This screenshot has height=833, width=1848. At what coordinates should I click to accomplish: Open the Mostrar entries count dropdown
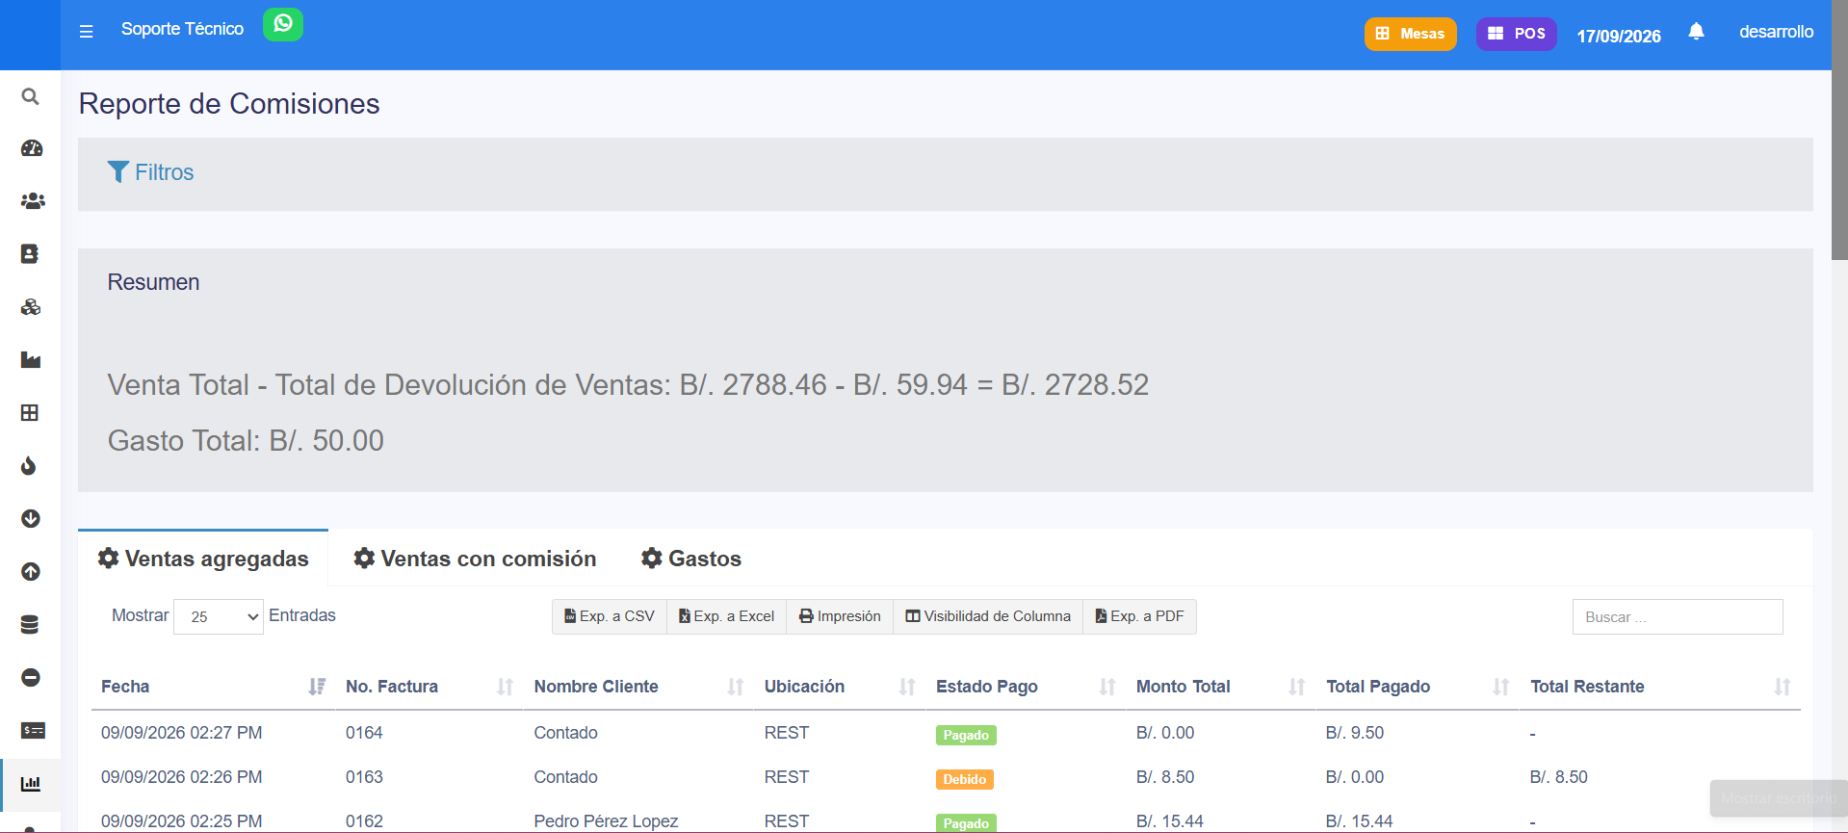coord(219,616)
